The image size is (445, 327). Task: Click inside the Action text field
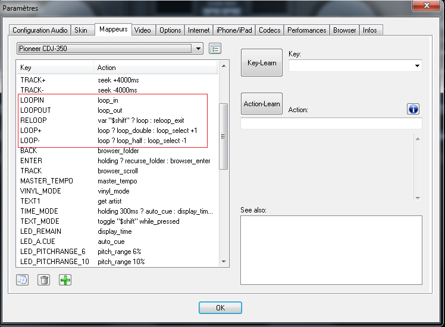click(331, 123)
